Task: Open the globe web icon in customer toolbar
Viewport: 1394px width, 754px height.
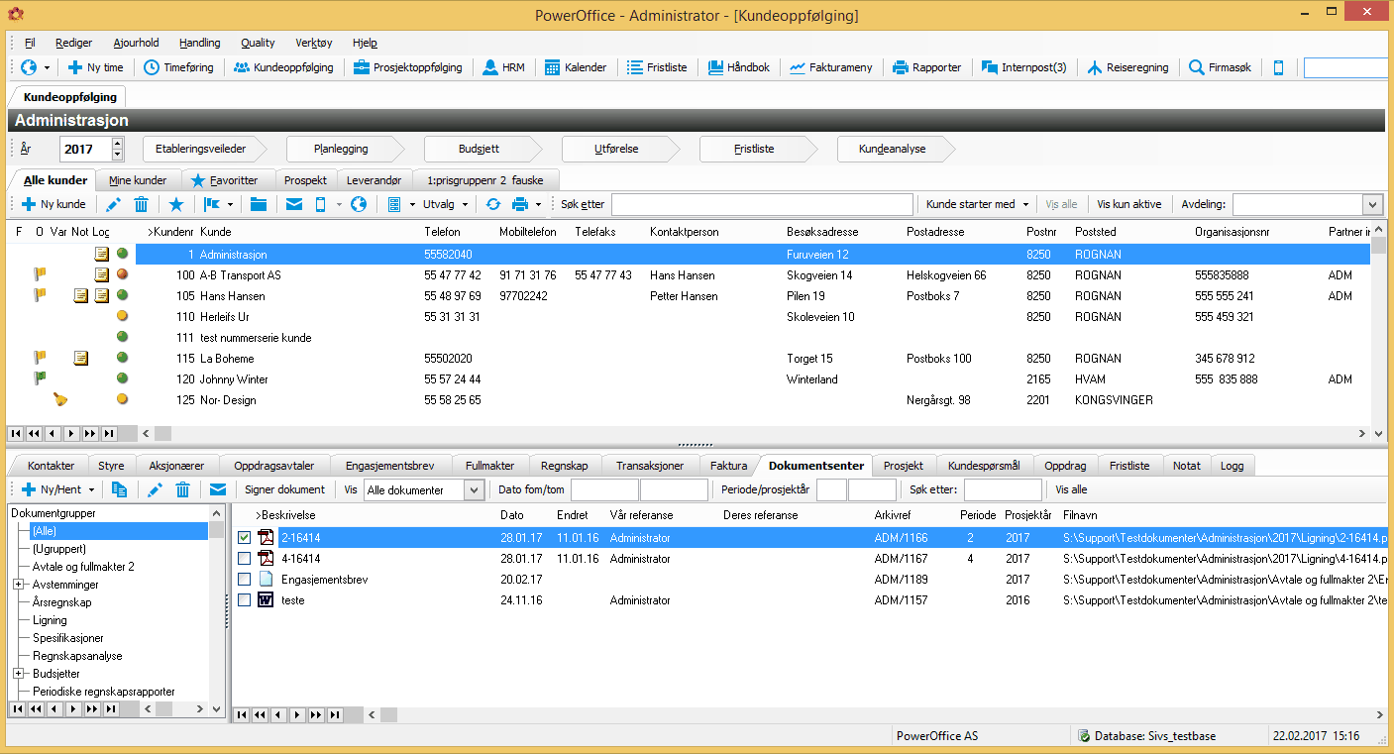Action: point(359,204)
